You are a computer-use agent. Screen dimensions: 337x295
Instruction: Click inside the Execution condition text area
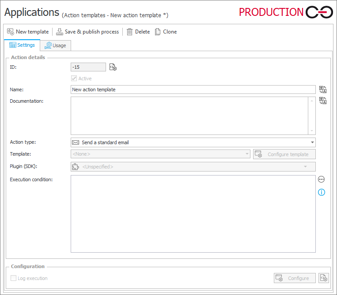(x=193, y=214)
